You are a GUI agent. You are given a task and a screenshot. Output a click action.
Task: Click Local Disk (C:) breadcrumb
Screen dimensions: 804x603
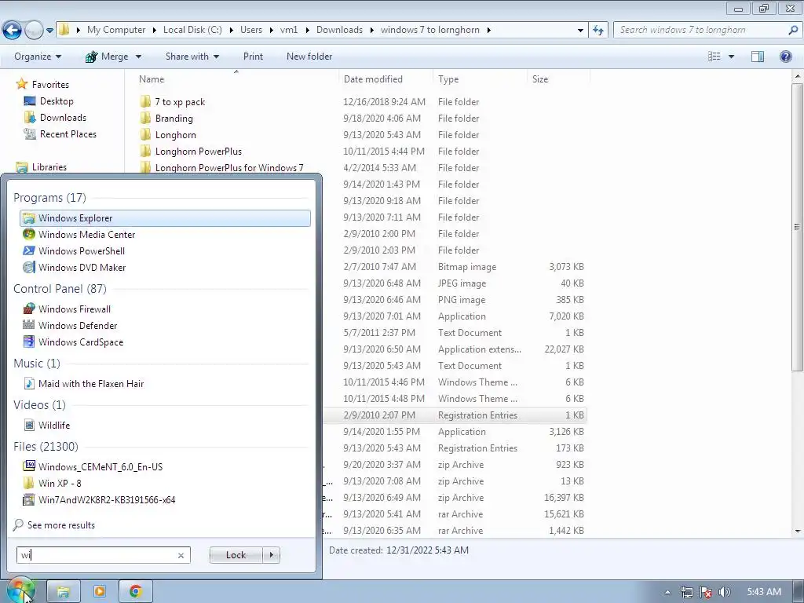click(x=192, y=30)
